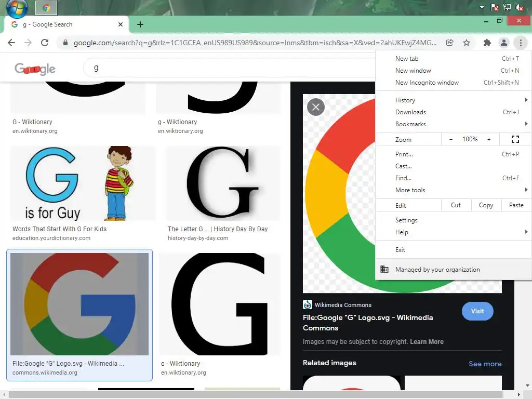Bookmark the page with the star icon
The image size is (532, 399).
click(x=467, y=43)
